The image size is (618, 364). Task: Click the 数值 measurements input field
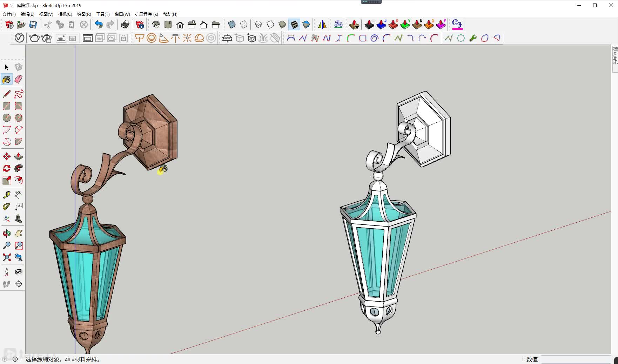[576, 359]
